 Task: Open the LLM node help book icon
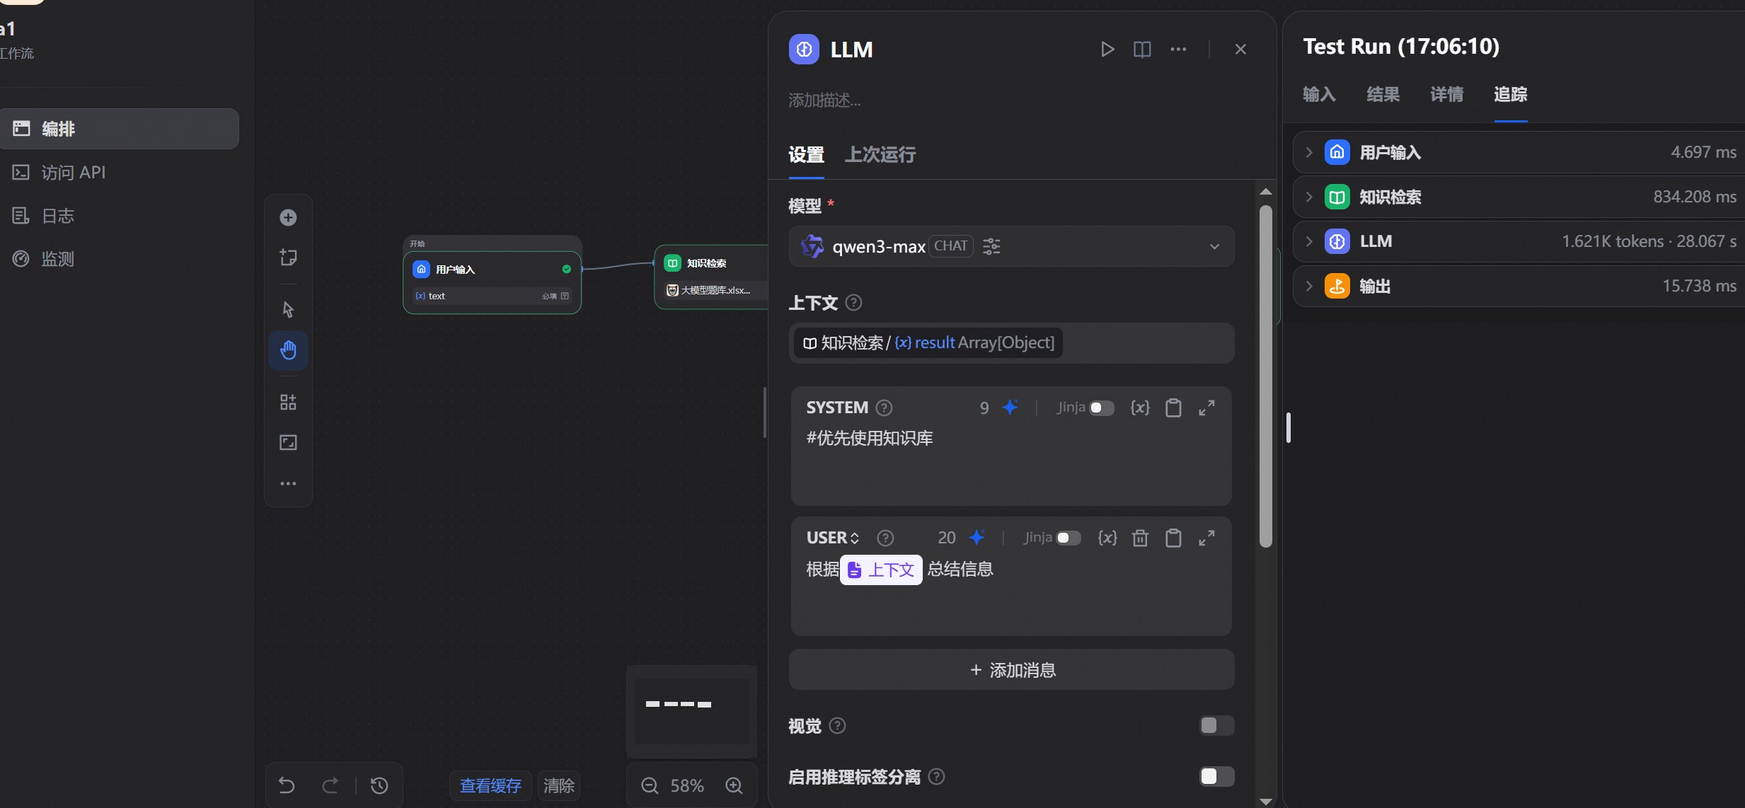[x=1142, y=50]
